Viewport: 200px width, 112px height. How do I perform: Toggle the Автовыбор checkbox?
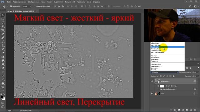tap(11, 6)
